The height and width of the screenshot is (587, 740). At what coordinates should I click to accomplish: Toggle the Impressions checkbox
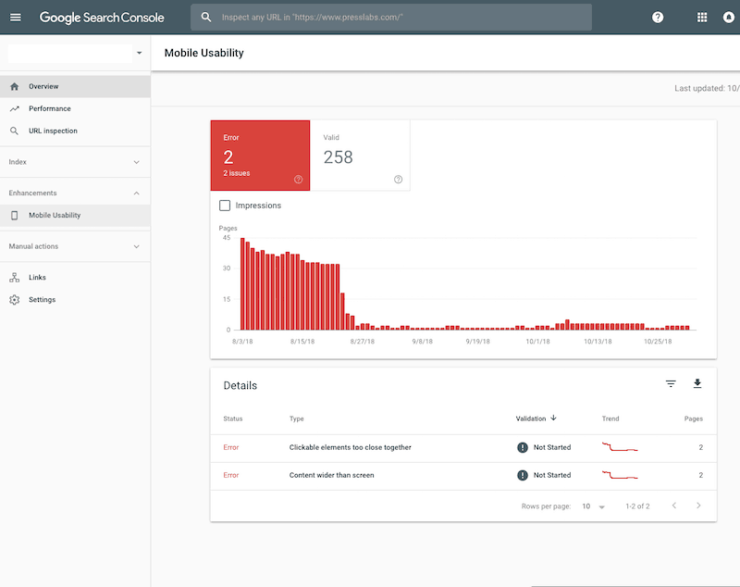coord(225,206)
